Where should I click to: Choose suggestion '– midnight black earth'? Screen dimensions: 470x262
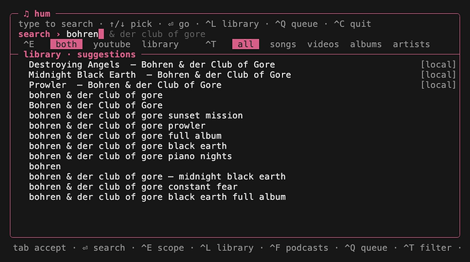pyautogui.click(x=157, y=176)
